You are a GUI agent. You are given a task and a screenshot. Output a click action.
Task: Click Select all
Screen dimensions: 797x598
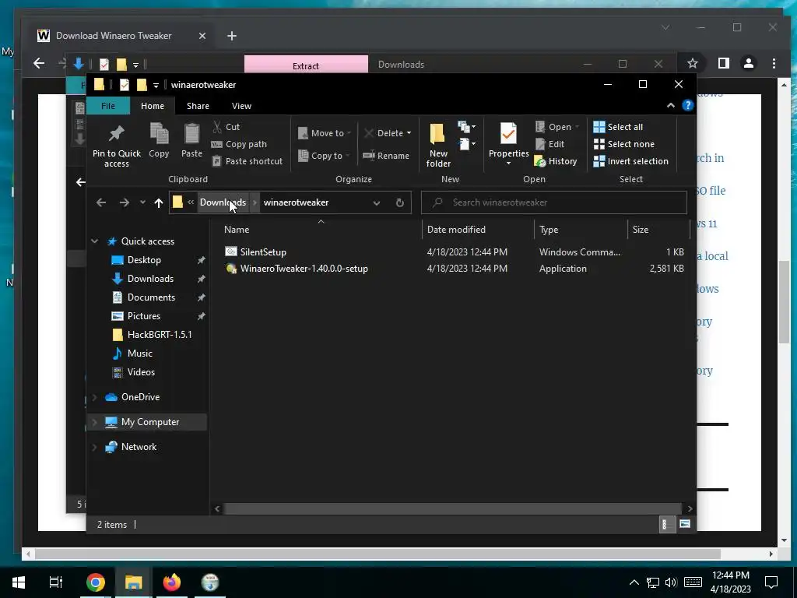click(x=618, y=127)
